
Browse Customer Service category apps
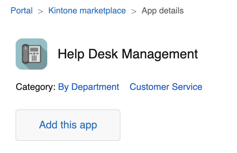[x=166, y=87]
